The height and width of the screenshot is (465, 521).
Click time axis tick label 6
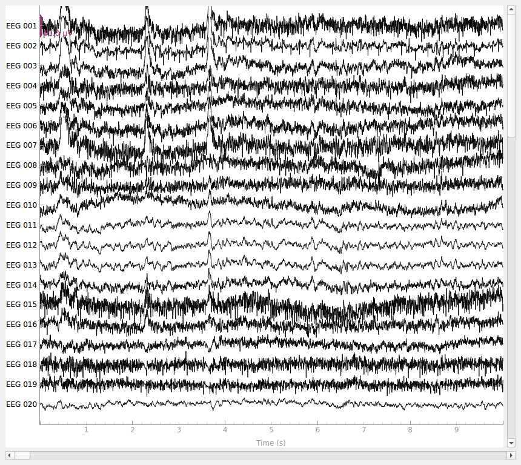pyautogui.click(x=317, y=430)
